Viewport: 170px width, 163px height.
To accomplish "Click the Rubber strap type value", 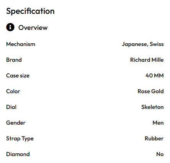I will 154,138.
